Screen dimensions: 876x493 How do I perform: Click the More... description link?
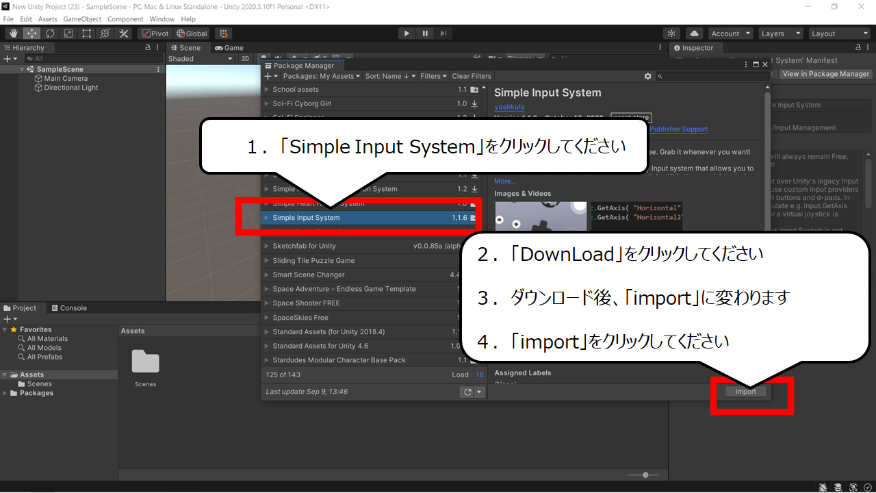click(505, 181)
